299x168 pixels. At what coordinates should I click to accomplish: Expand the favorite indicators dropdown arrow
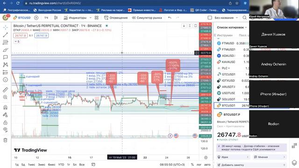coord(90,18)
